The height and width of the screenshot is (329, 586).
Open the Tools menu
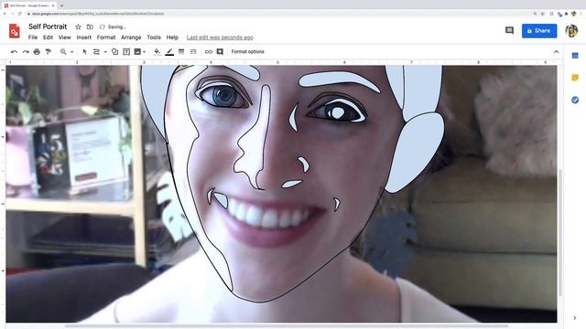154,37
